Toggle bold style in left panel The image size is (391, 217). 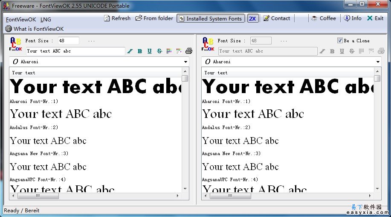pyautogui.click(x=140, y=51)
